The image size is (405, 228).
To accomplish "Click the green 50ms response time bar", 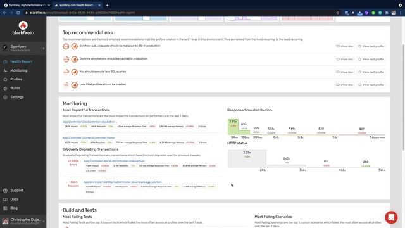I will coord(233,127).
